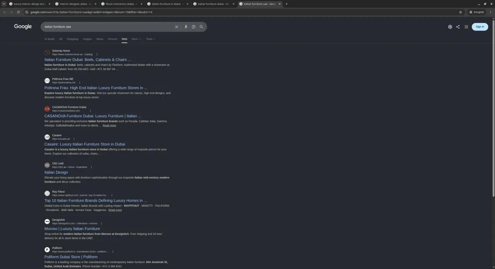Switch to Shopping results tab
This screenshot has width=495, height=269.
(72, 39)
